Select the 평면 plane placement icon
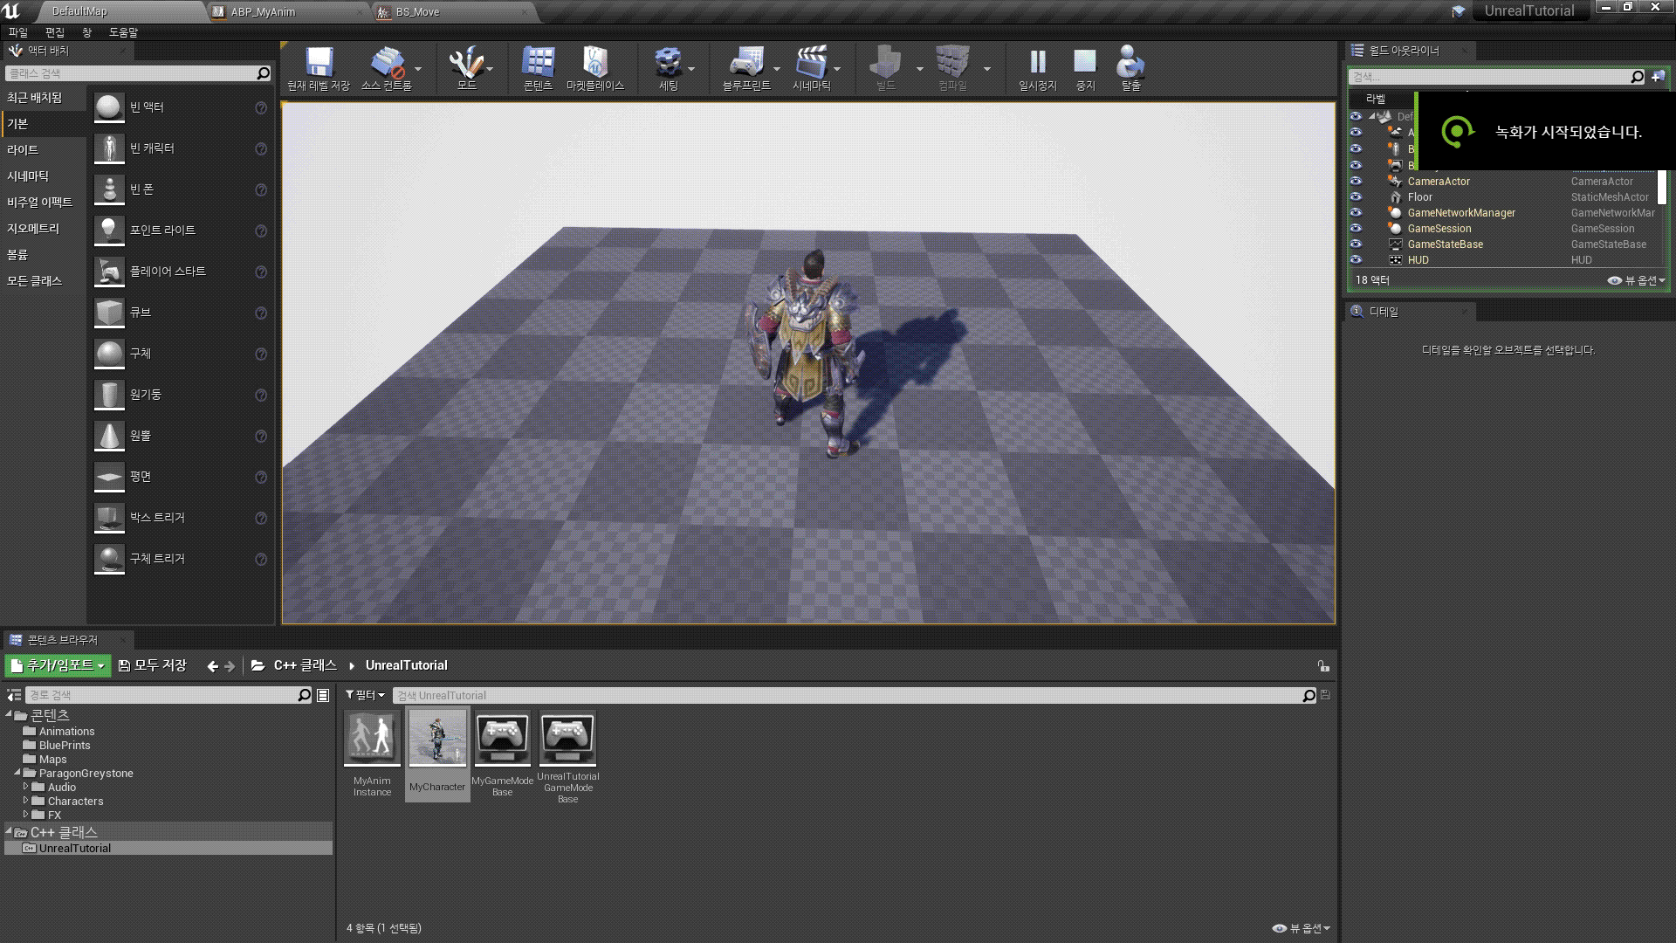Image resolution: width=1676 pixels, height=943 pixels. [109, 477]
